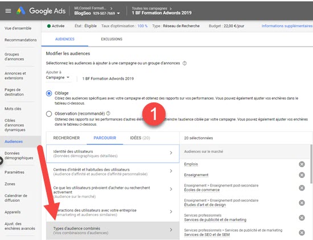This screenshot has width=313, height=240.
Task: Click the 20 sélectionnées label
Action: pos(199,138)
